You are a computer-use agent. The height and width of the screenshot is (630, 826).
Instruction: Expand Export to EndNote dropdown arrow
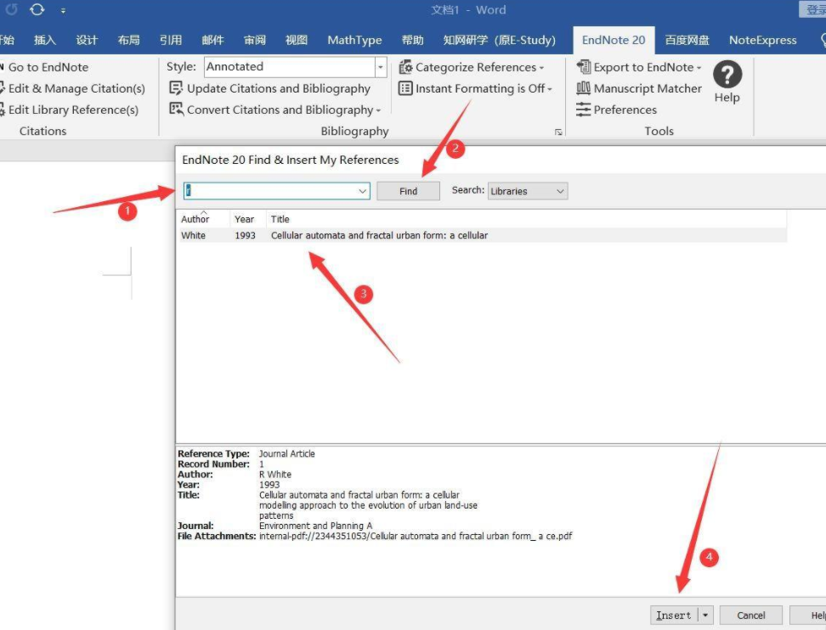pyautogui.click(x=699, y=68)
